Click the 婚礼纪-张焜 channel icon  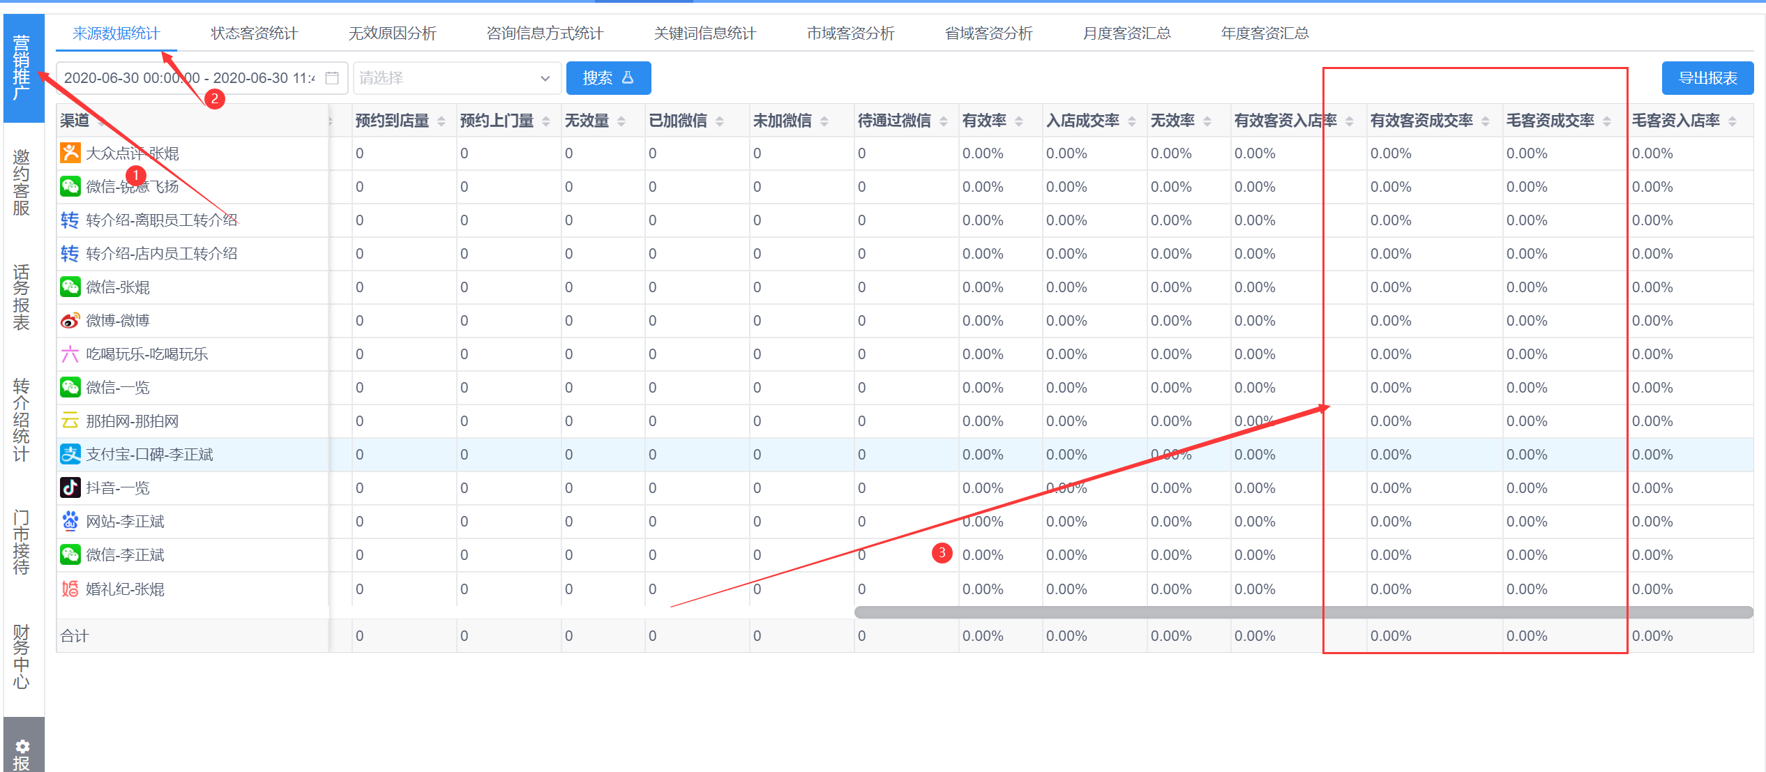point(70,589)
